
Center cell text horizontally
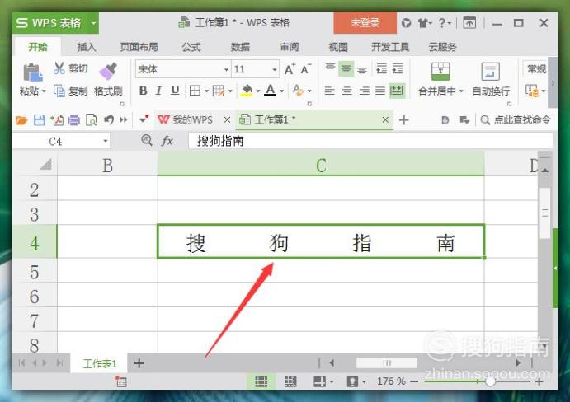pyautogui.click(x=346, y=91)
